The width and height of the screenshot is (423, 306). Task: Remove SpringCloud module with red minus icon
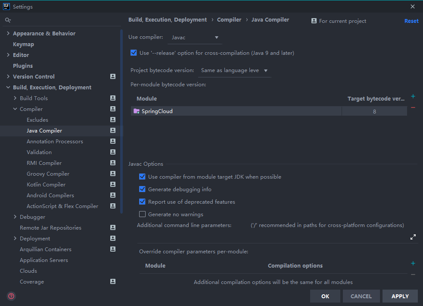413,107
